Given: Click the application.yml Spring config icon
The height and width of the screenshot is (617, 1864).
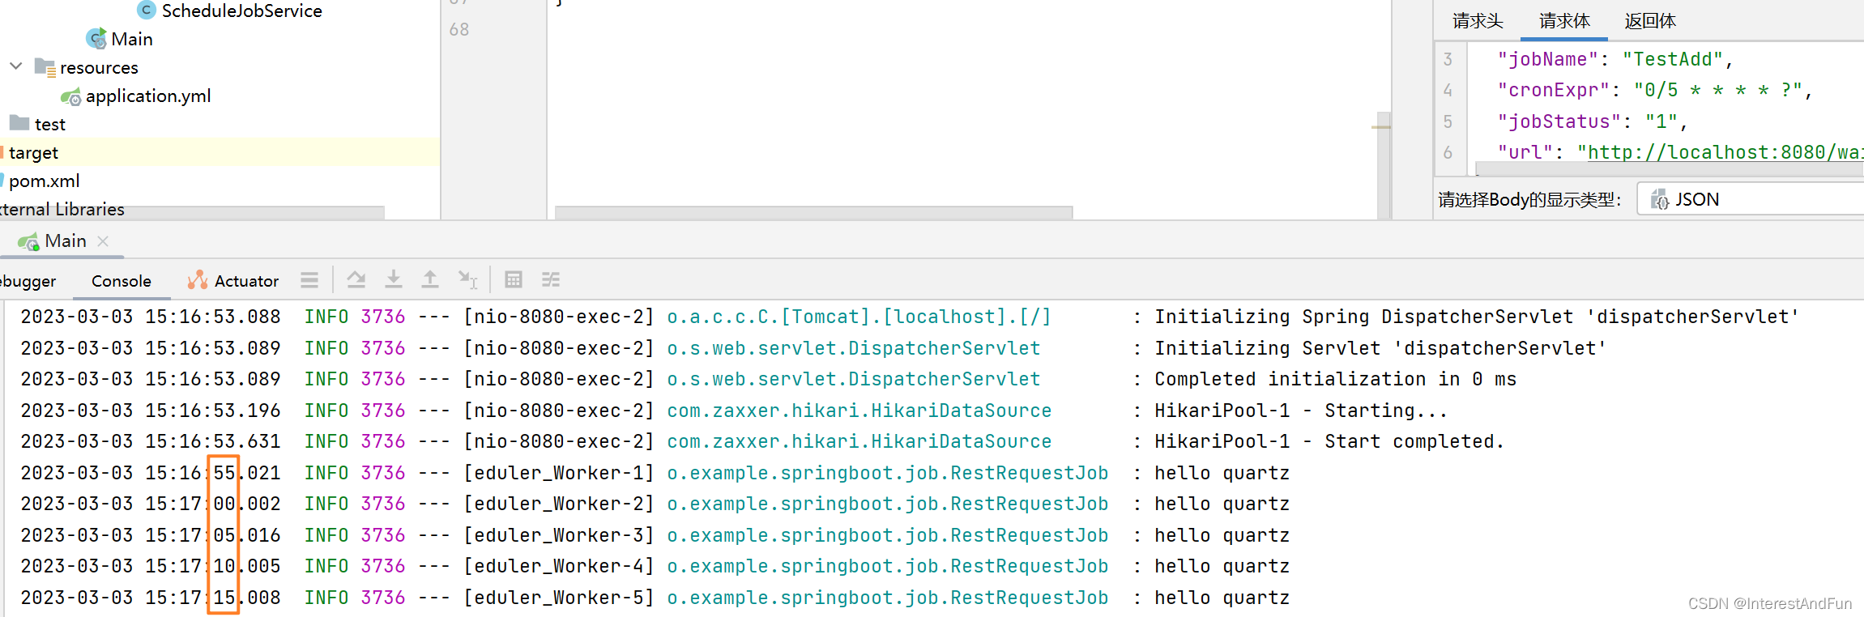Looking at the screenshot, I should click(71, 96).
